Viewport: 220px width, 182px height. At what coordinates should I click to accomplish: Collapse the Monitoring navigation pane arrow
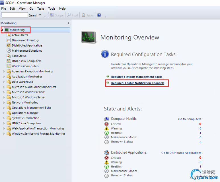click(68, 23)
